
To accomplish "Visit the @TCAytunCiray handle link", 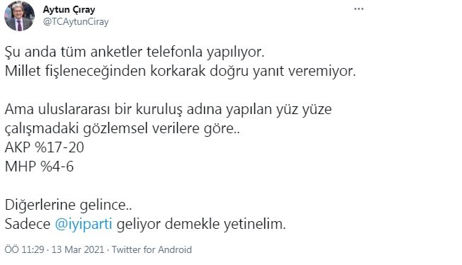I will pyautogui.click(x=76, y=21).
